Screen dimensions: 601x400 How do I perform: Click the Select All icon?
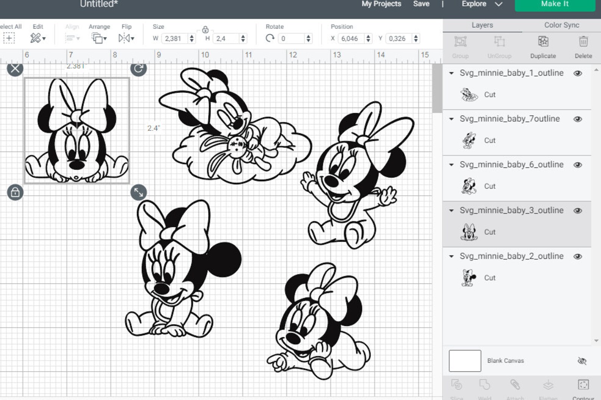click(9, 38)
